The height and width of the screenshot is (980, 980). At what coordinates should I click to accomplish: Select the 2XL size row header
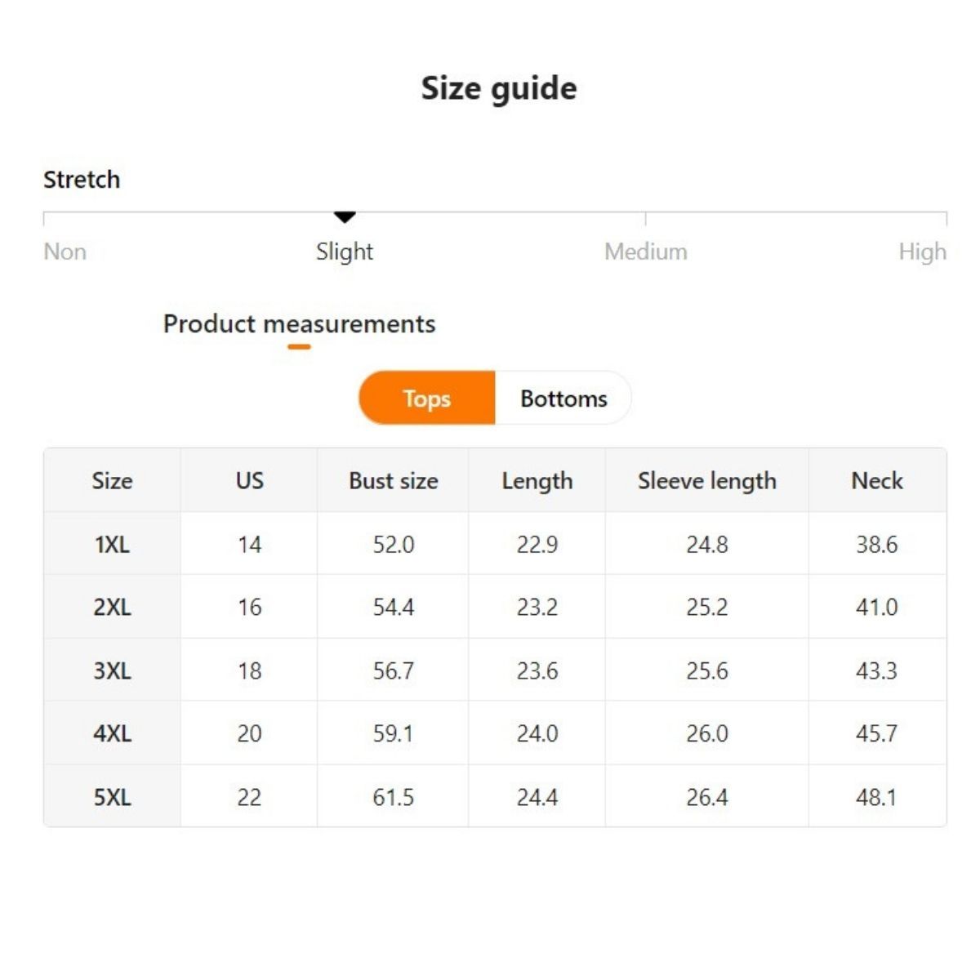click(112, 608)
